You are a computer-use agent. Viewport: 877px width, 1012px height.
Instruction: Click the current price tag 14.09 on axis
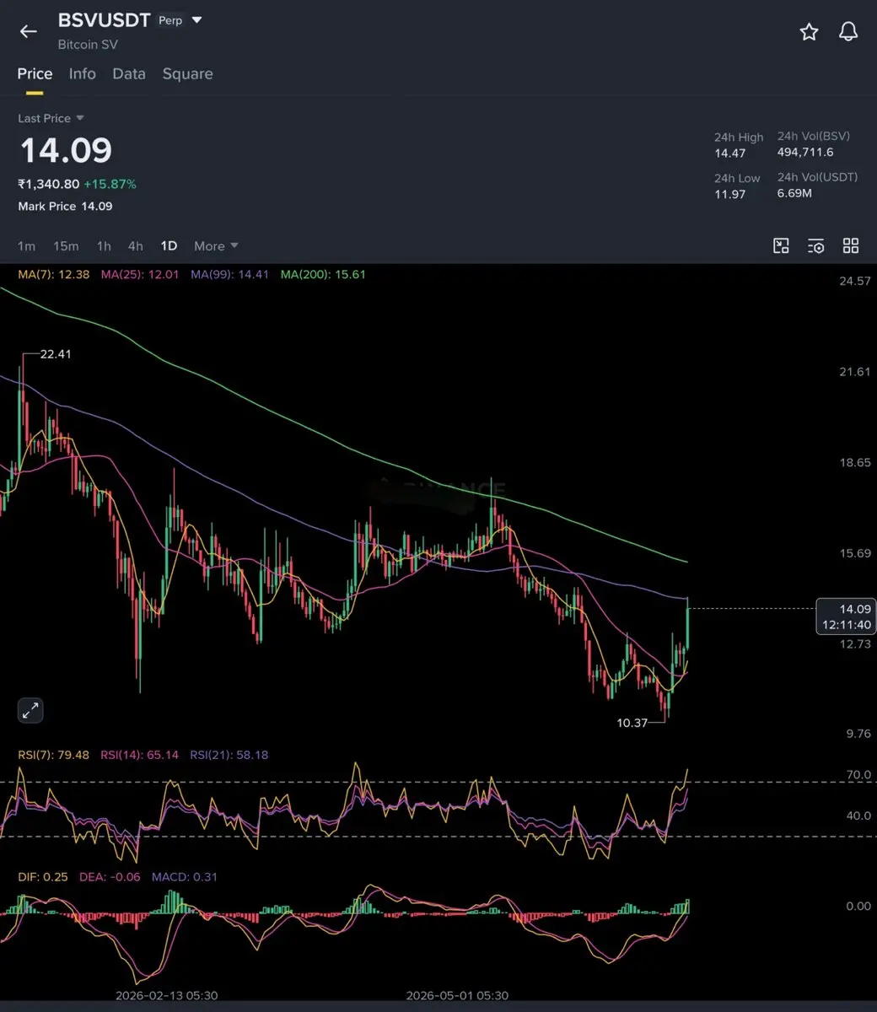pyautogui.click(x=845, y=616)
